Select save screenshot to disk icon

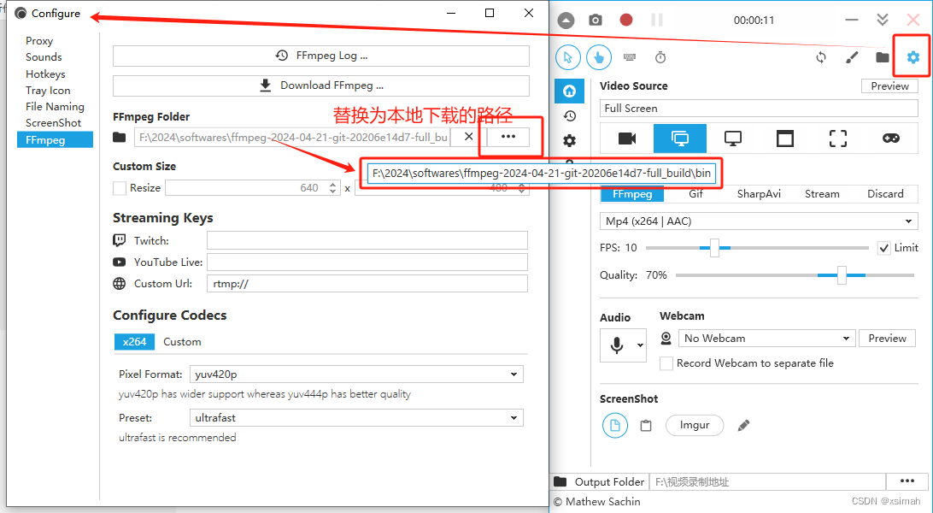pos(614,426)
